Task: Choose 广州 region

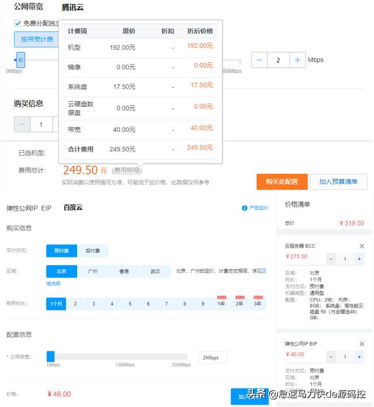Action: click(93, 272)
